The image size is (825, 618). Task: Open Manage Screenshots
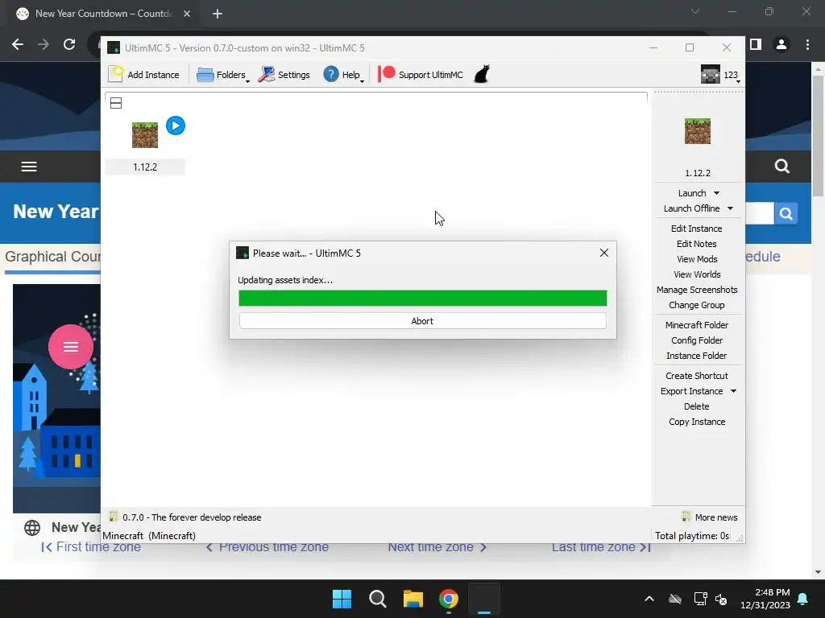click(697, 290)
